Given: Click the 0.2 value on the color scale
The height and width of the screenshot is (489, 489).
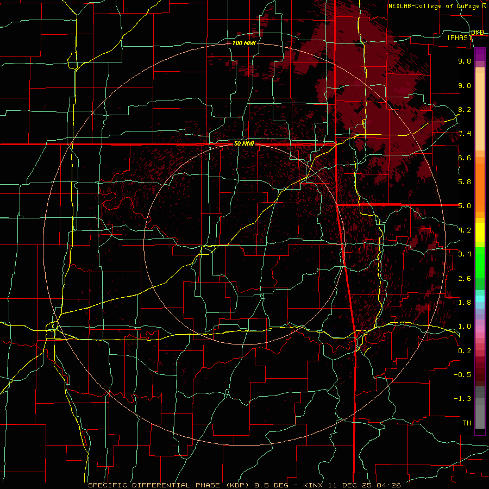Looking at the screenshot, I should pyautogui.click(x=465, y=350).
